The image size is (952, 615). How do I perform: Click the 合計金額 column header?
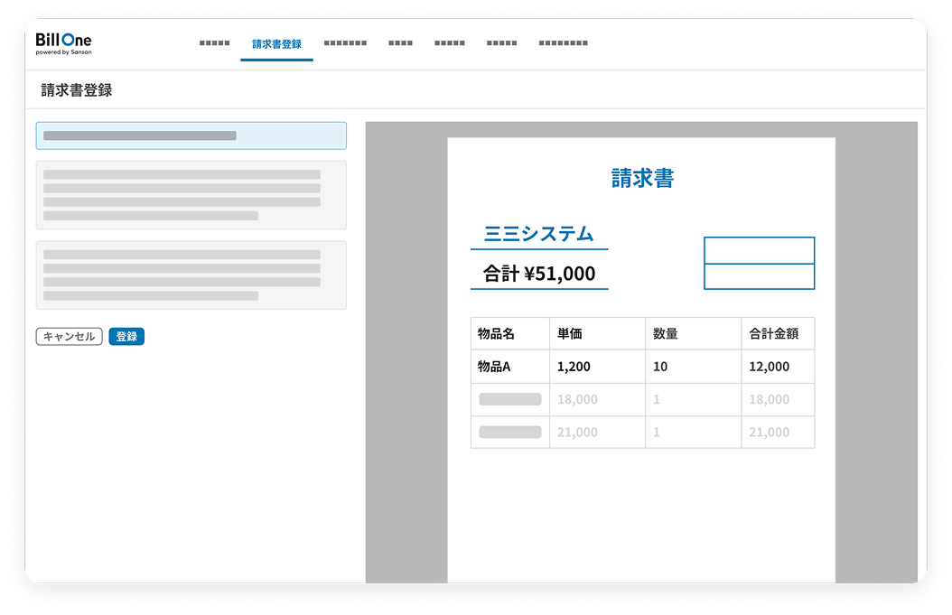pyautogui.click(x=768, y=334)
